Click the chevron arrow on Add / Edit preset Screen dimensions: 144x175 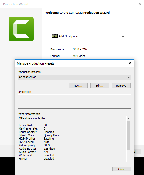pyautogui.click(x=123, y=36)
